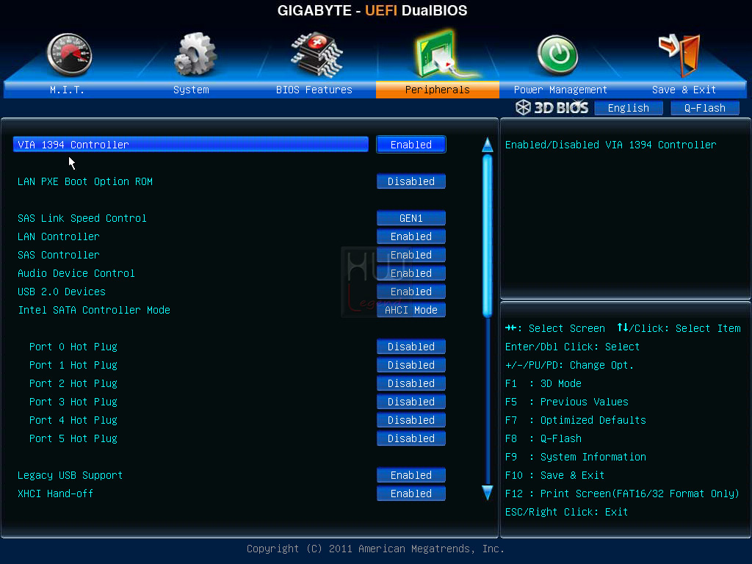The width and height of the screenshot is (752, 564).
Task: Toggle Audio Device Control Enabled value
Action: pyautogui.click(x=411, y=273)
